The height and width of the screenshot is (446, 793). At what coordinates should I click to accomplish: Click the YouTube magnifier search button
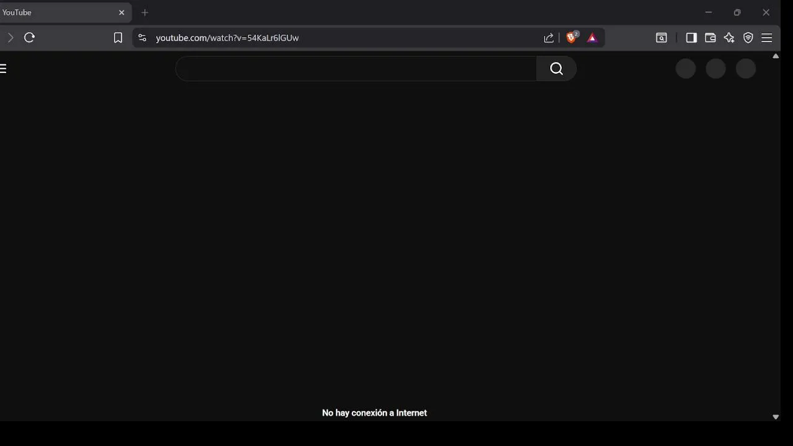coord(556,69)
